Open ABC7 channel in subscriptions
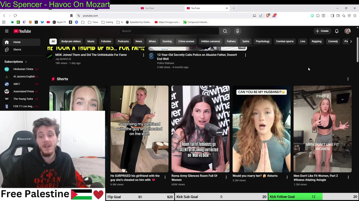This screenshot has height=201, width=359. pos(21,84)
